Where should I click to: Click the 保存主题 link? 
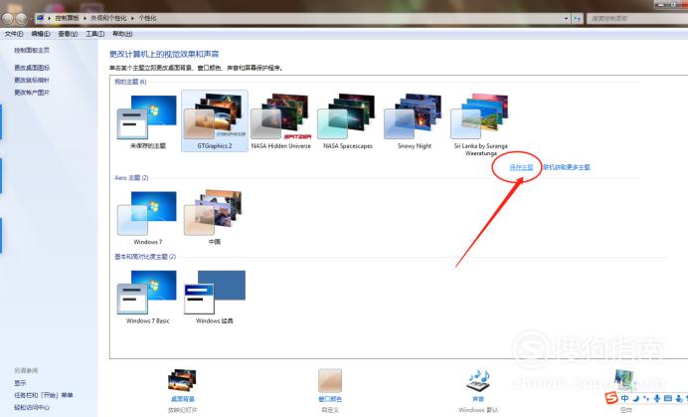521,167
